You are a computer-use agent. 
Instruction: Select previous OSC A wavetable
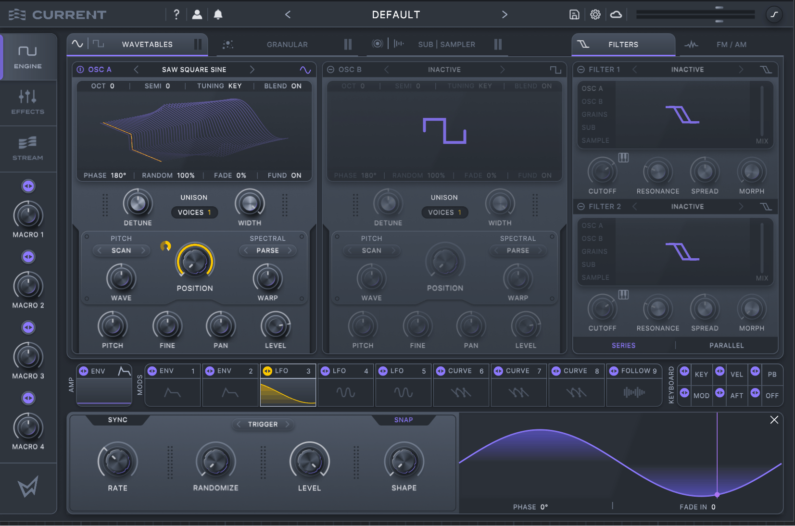[x=136, y=70]
